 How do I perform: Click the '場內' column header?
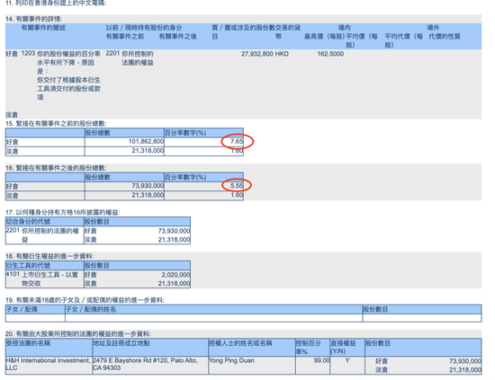[x=344, y=28]
